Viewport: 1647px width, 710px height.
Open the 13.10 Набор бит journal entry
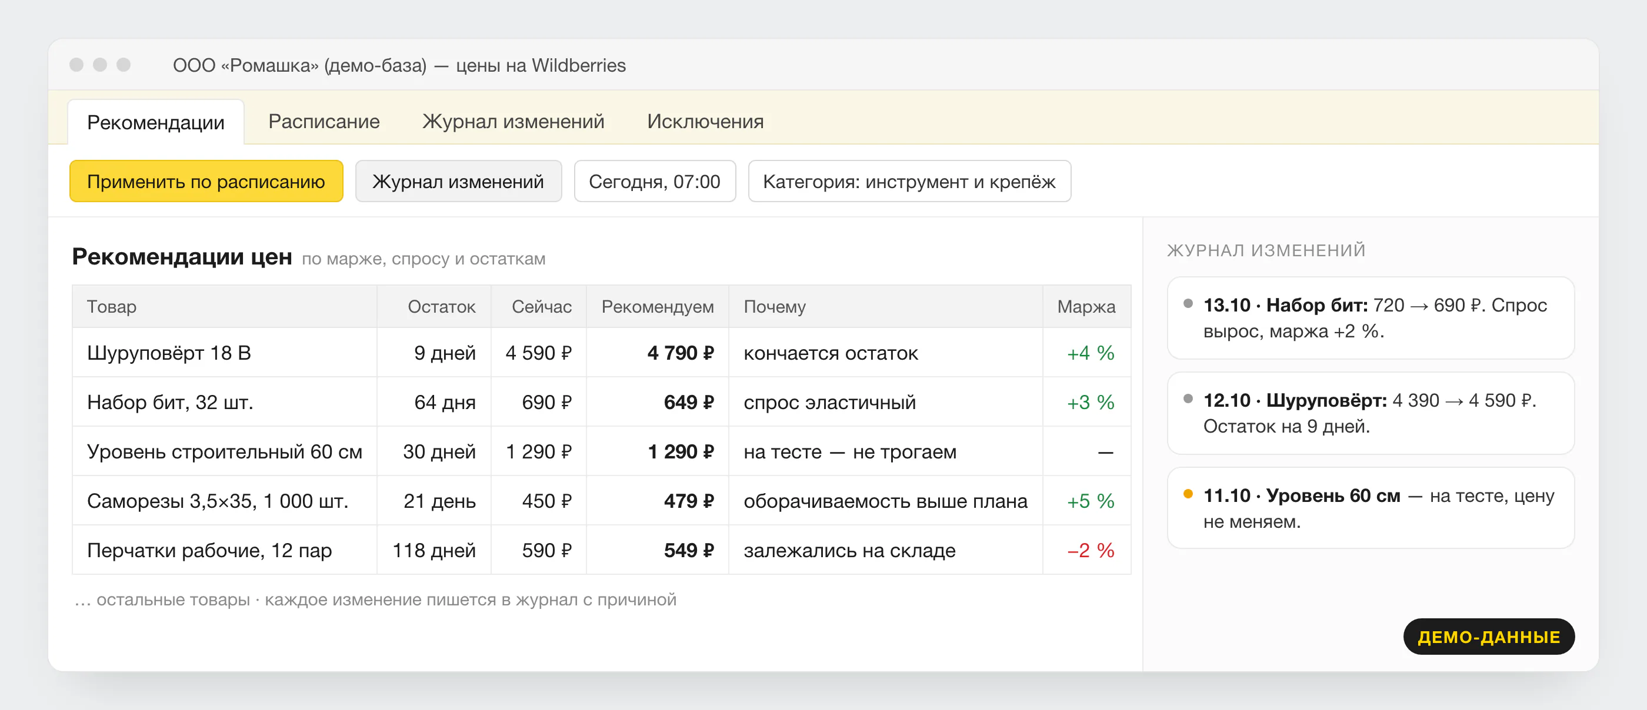1370,317
